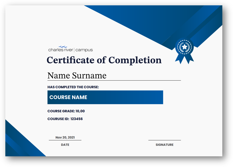
Task: Click the 'SIGNATURE' label
Action: point(165,145)
